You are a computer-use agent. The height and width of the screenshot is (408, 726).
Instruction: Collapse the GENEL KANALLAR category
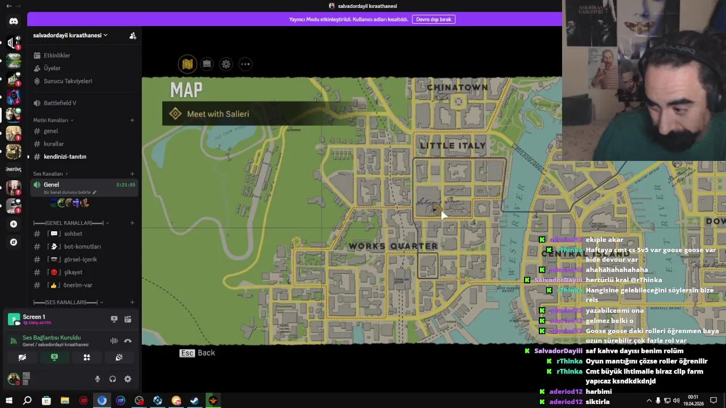pyautogui.click(x=71, y=223)
